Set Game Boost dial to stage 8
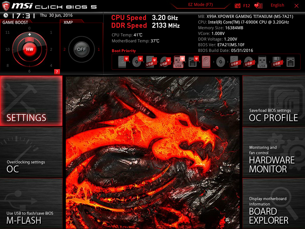305x229 pixels. pyautogui.click(x=7, y=65)
